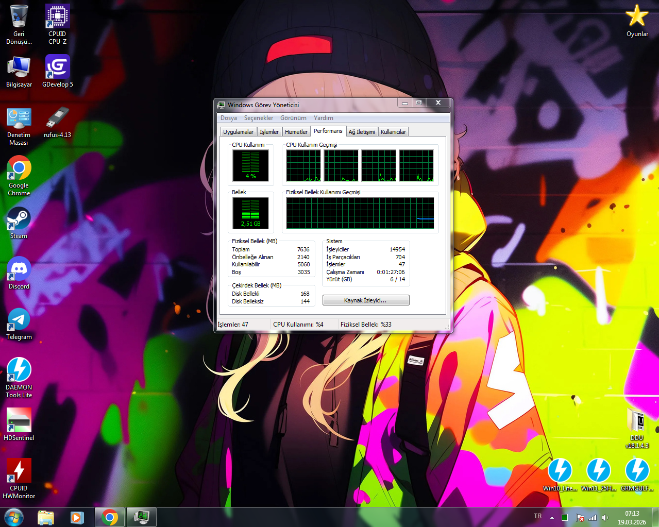Select the Win10_Lite image file icon
The height and width of the screenshot is (527, 659).
[x=560, y=474]
